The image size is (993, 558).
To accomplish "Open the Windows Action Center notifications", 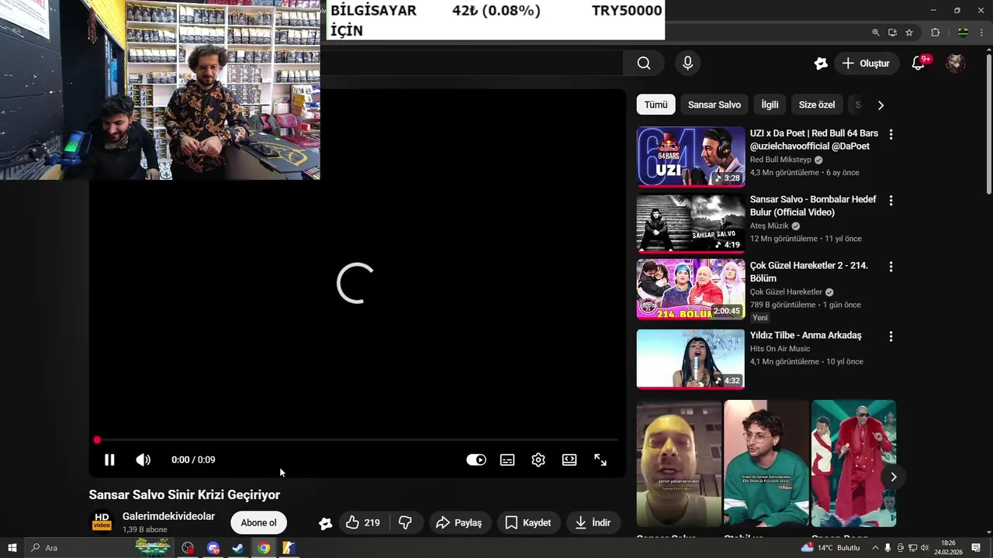I will 976,548.
